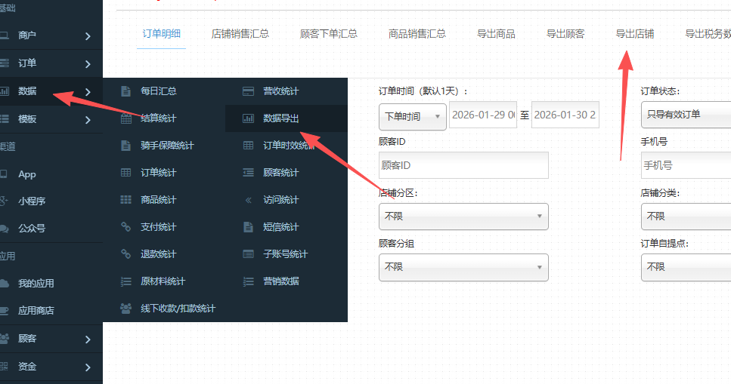Expand the 顾客 sidebar section chevron
Viewport: 731px width, 384px height.
[88, 339]
